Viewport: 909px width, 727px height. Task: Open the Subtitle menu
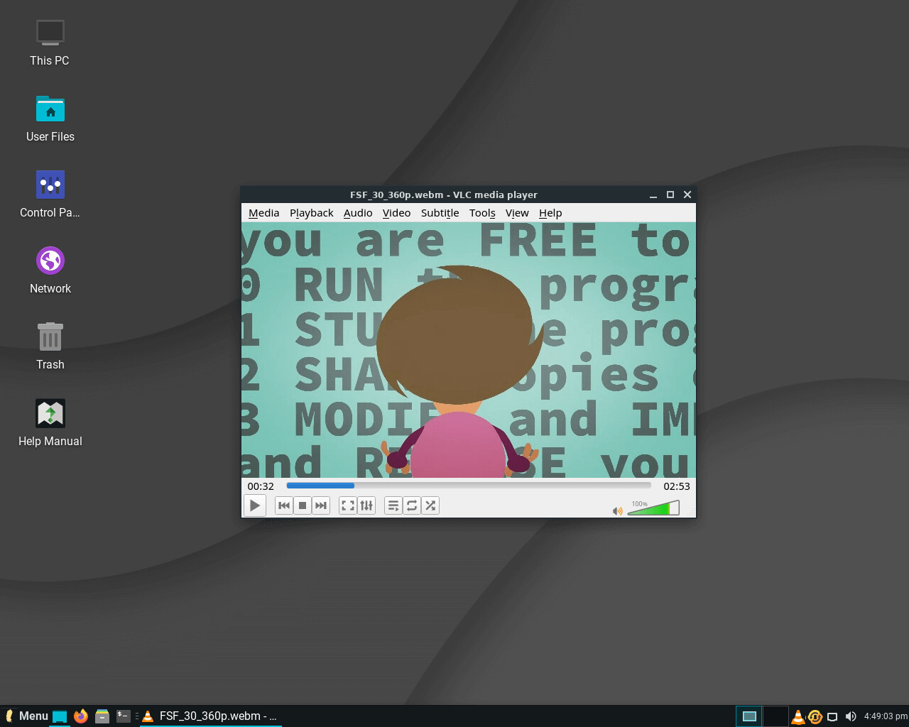click(x=440, y=212)
